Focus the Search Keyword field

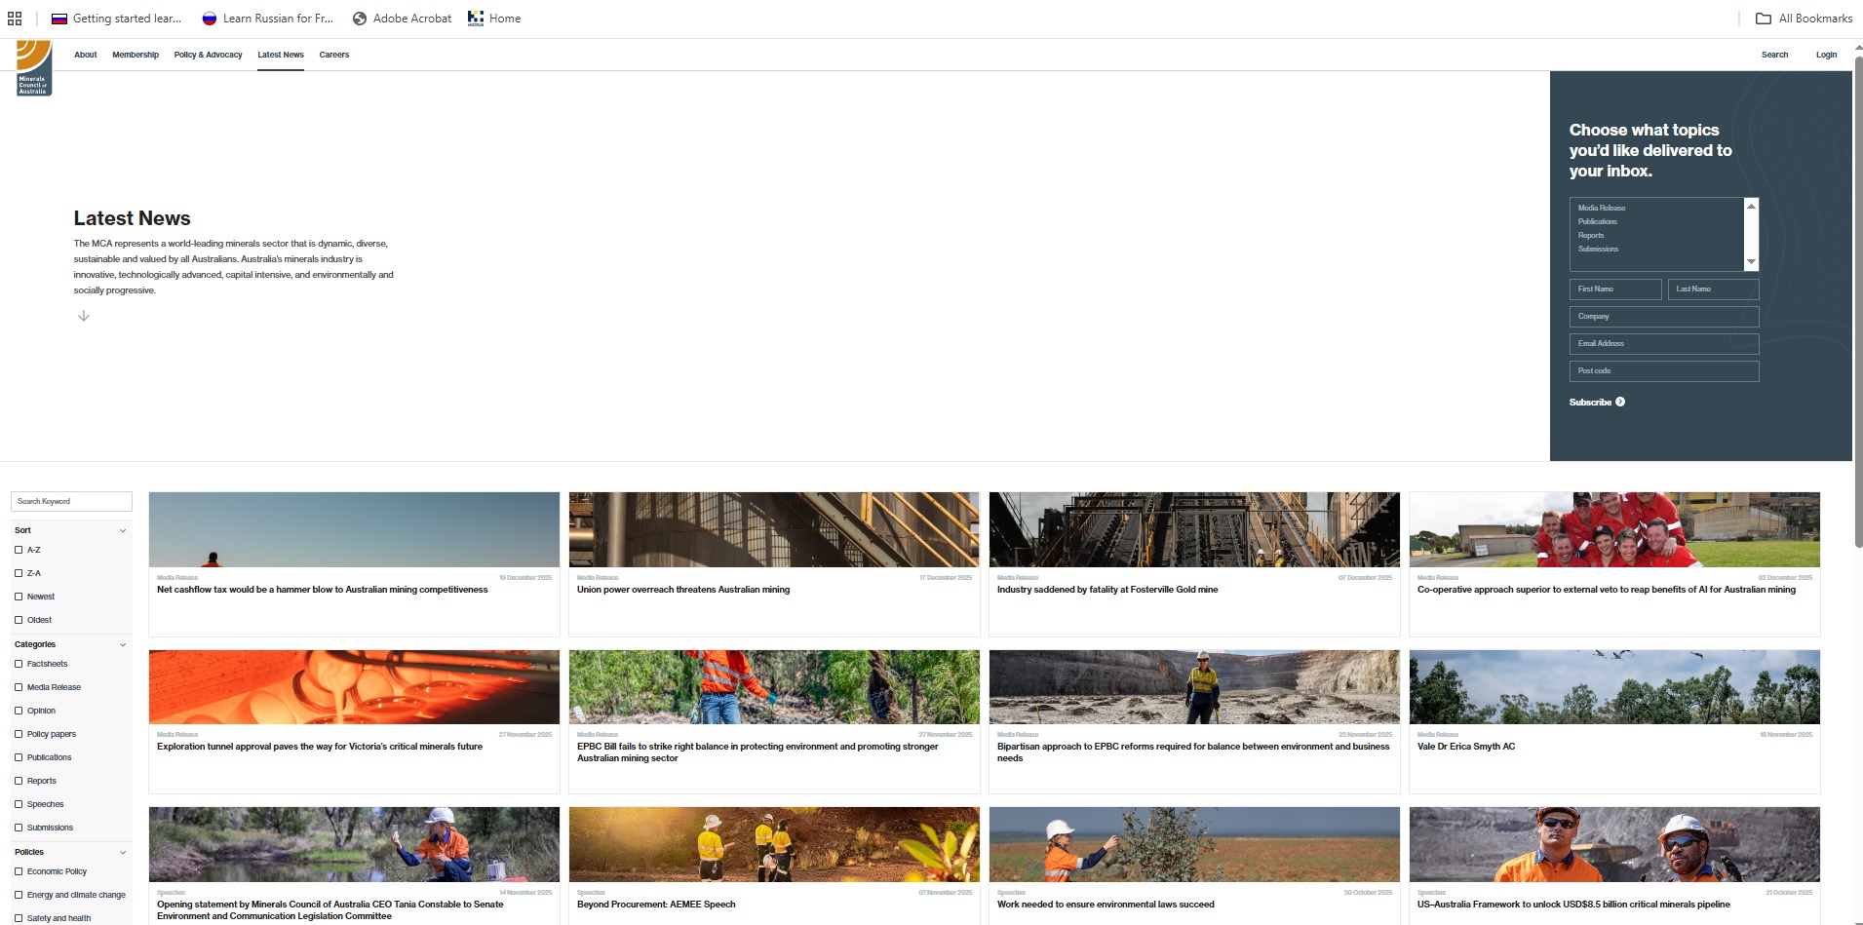pyautogui.click(x=71, y=501)
